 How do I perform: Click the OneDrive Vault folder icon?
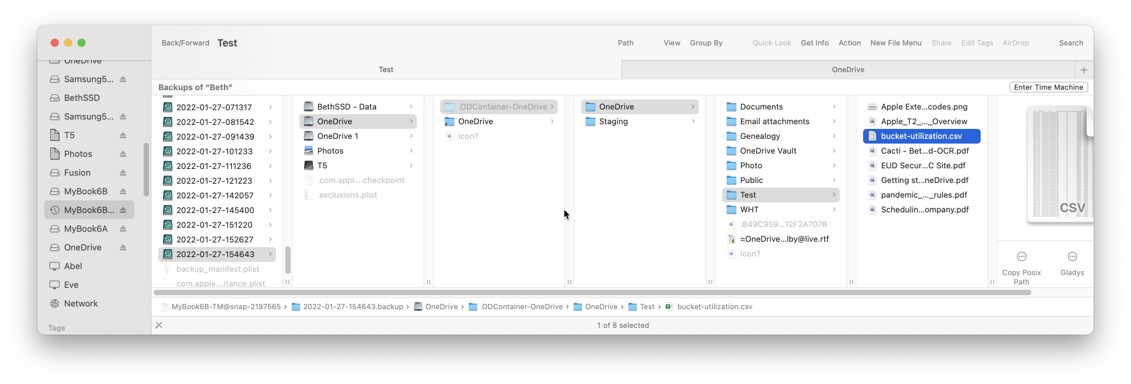coord(732,150)
